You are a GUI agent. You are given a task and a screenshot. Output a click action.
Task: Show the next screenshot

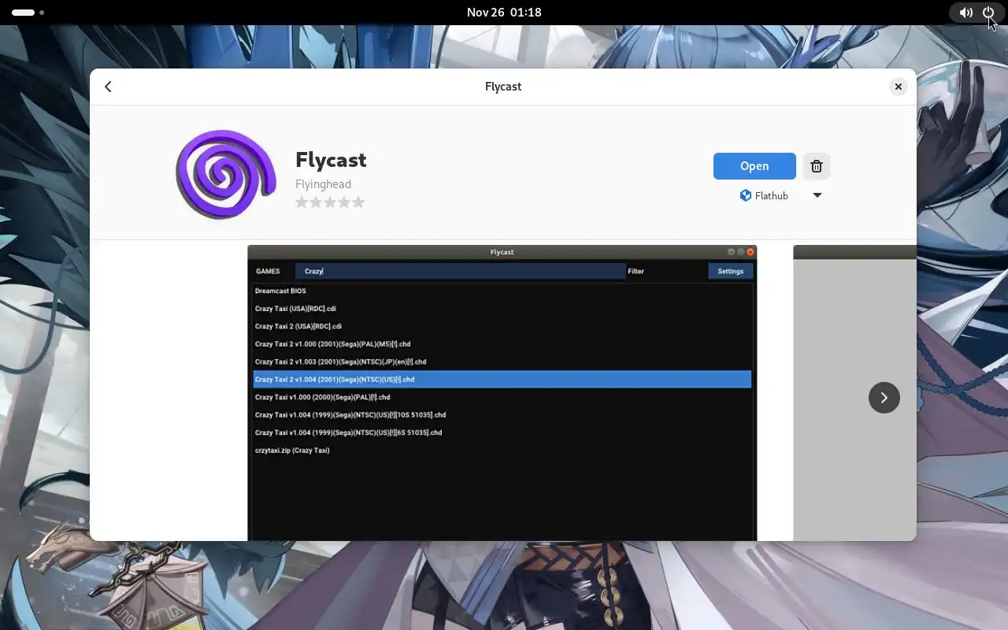[884, 398]
